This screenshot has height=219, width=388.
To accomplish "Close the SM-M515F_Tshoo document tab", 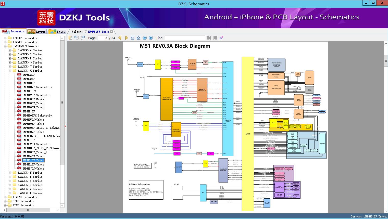I will pos(112,32).
